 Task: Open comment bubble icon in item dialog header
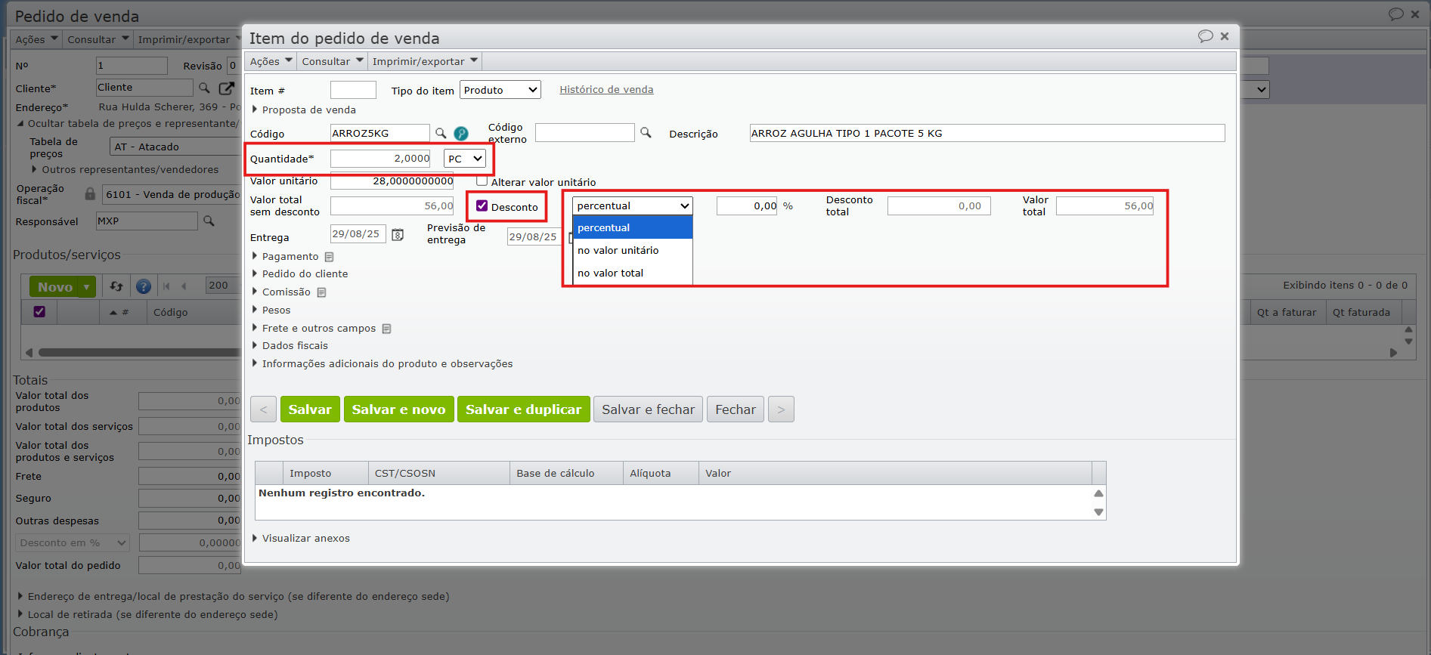click(x=1205, y=36)
